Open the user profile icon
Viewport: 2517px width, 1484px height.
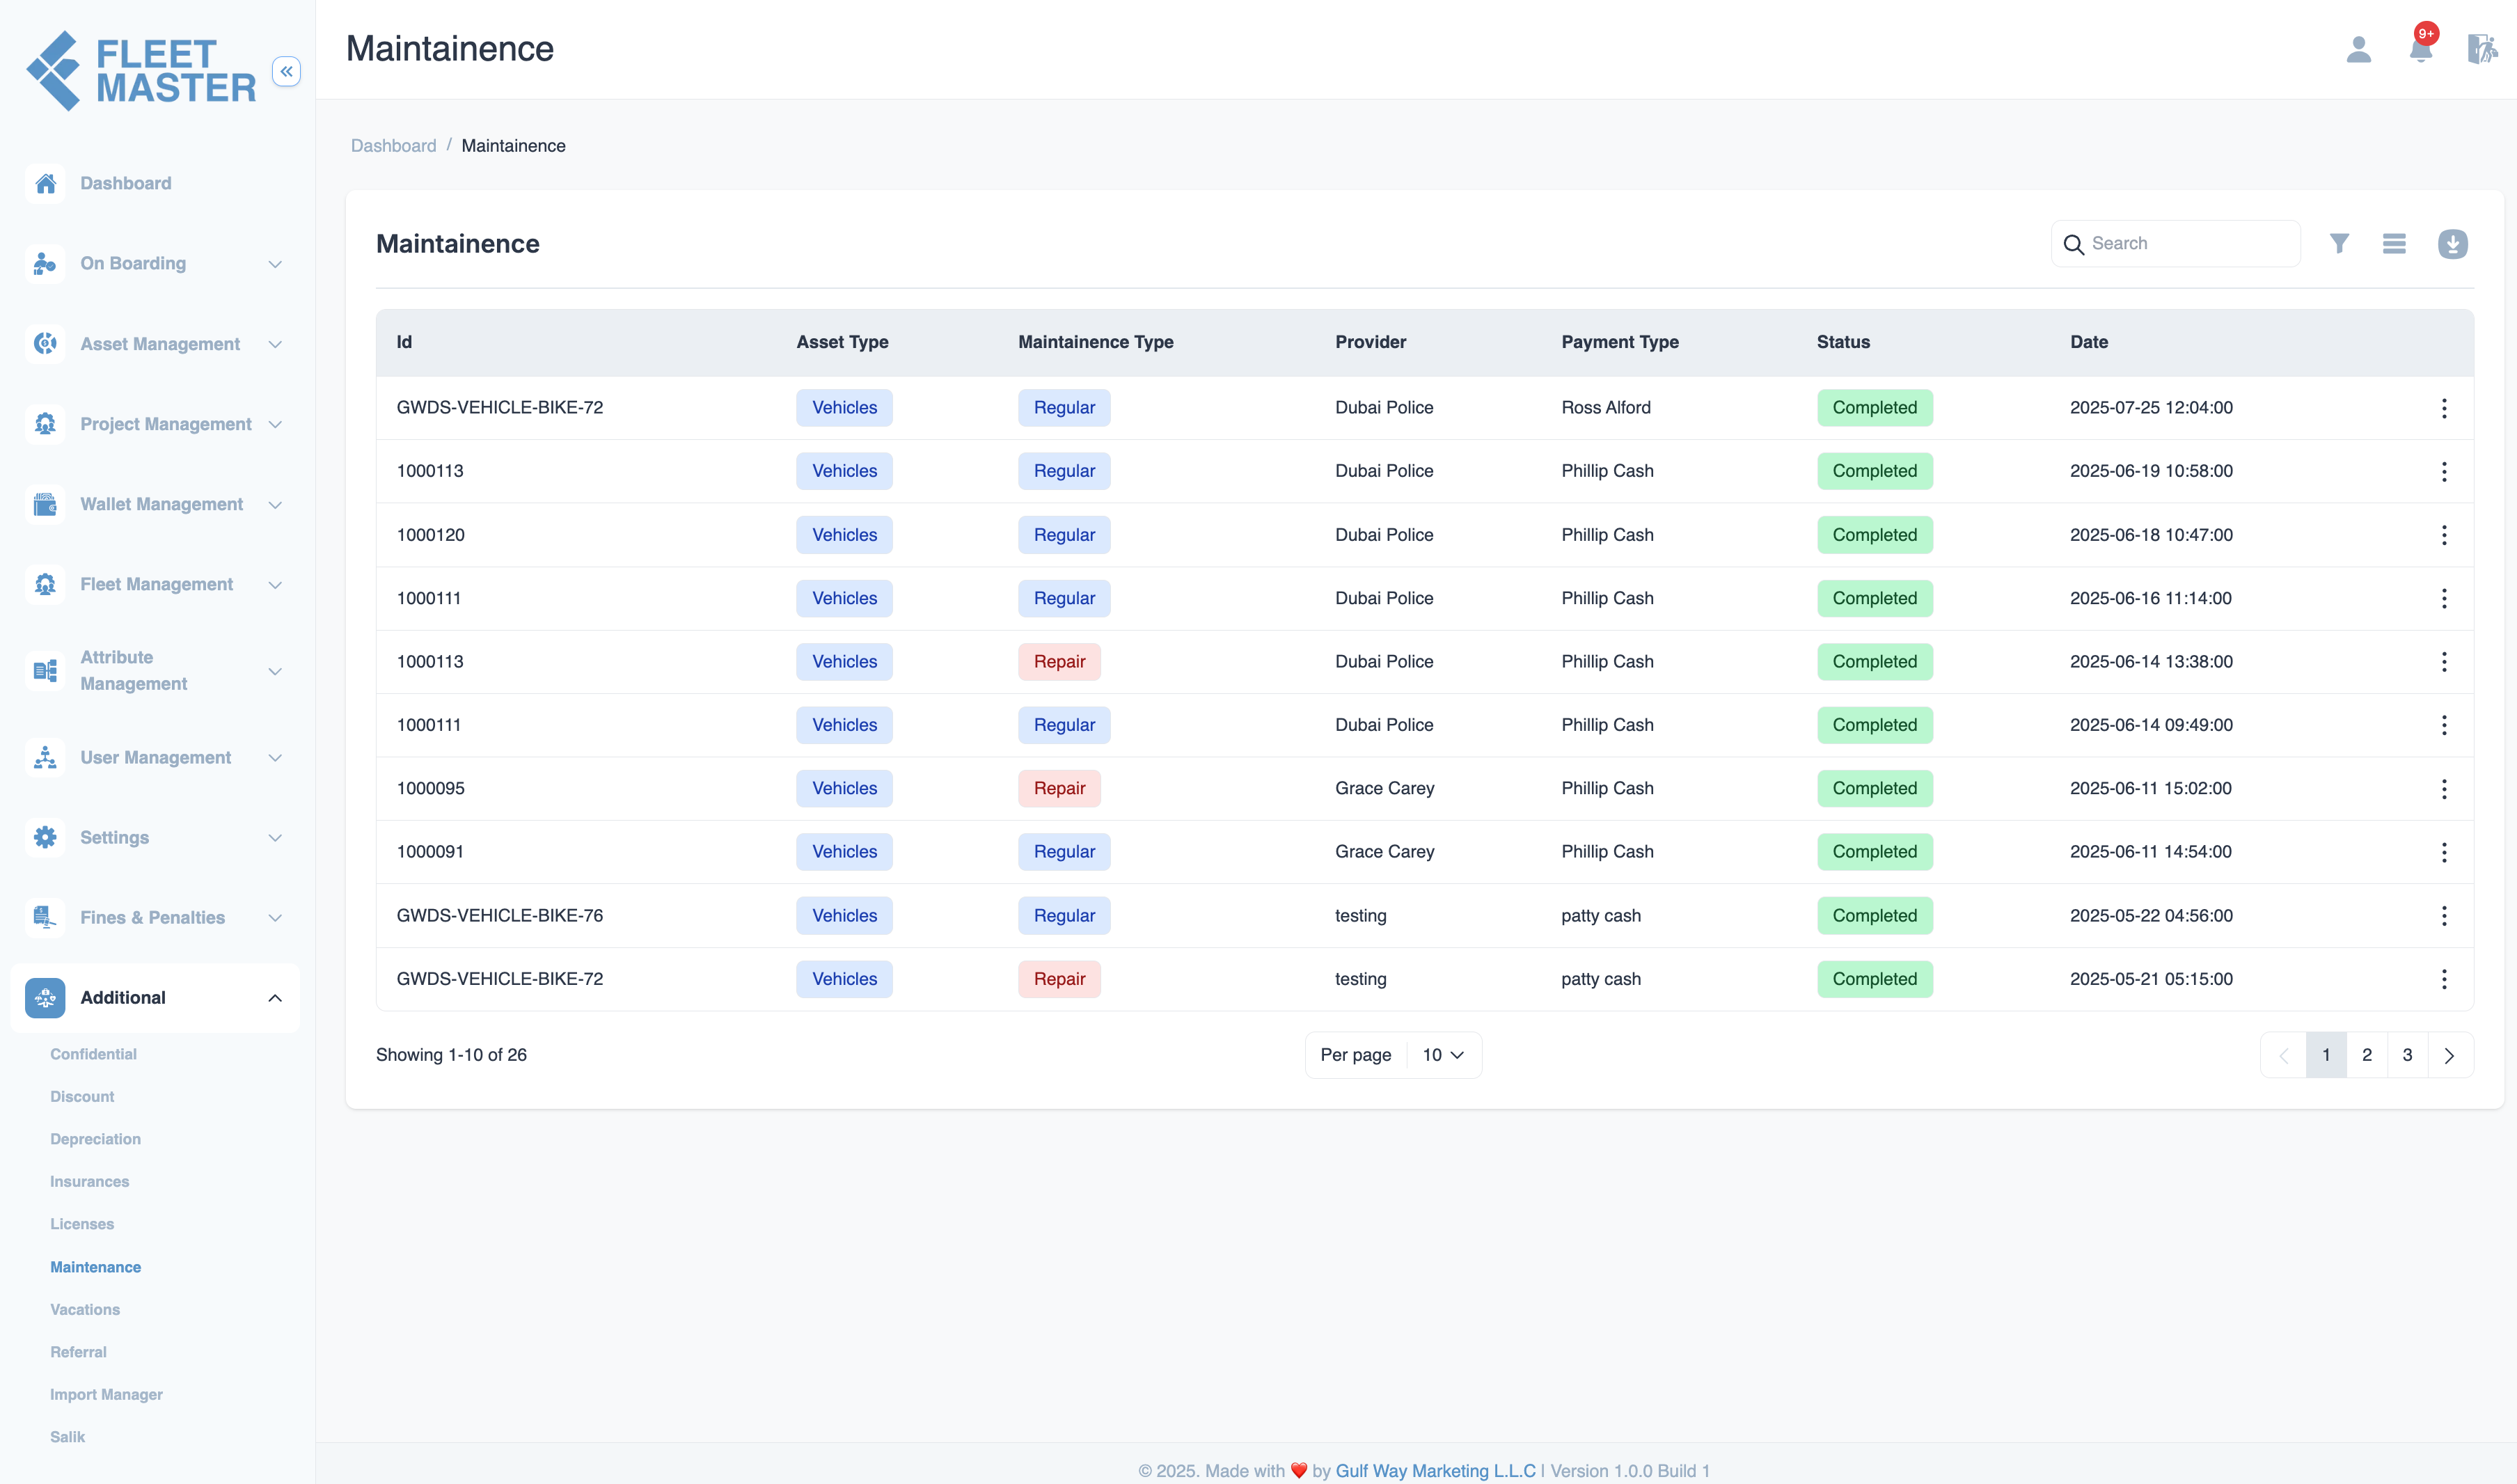pyautogui.click(x=2358, y=49)
